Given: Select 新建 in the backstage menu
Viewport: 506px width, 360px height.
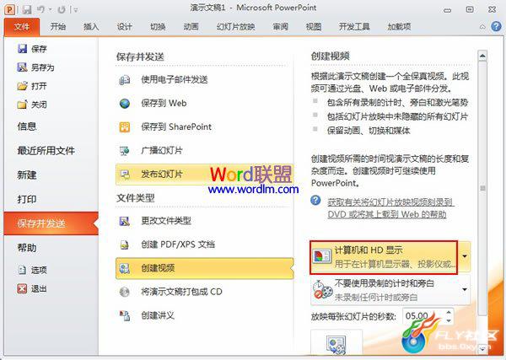Looking at the screenshot, I should (x=27, y=175).
